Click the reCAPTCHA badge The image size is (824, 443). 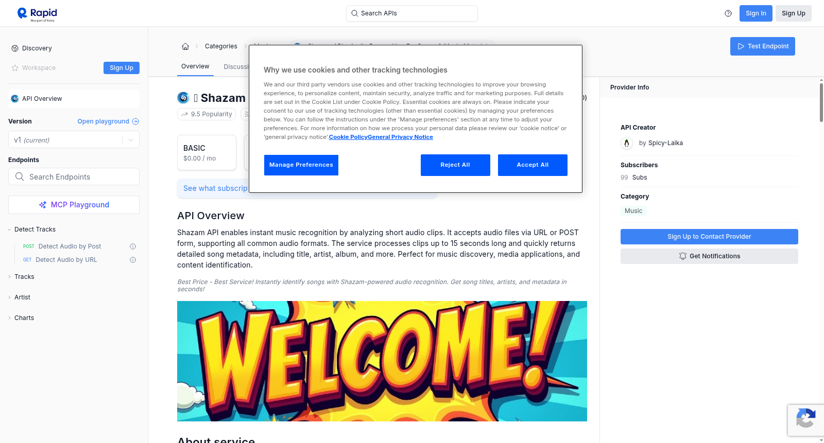(x=805, y=420)
